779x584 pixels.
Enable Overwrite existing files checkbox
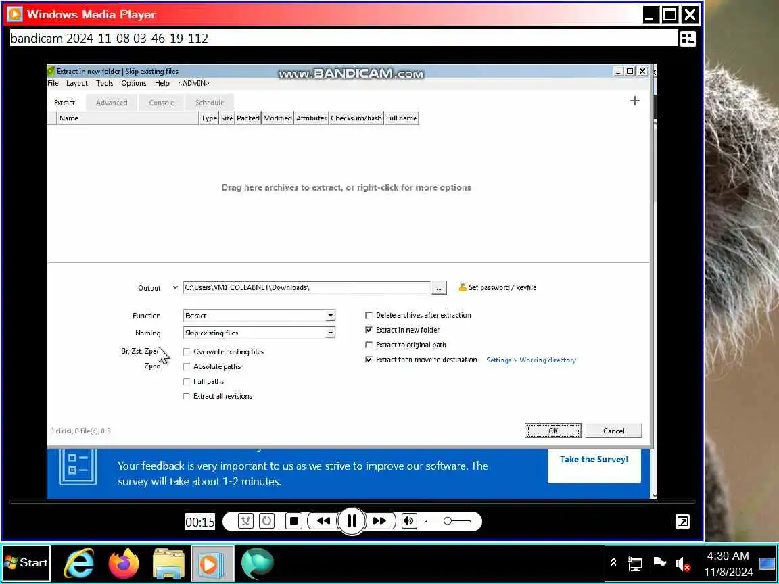(x=187, y=351)
